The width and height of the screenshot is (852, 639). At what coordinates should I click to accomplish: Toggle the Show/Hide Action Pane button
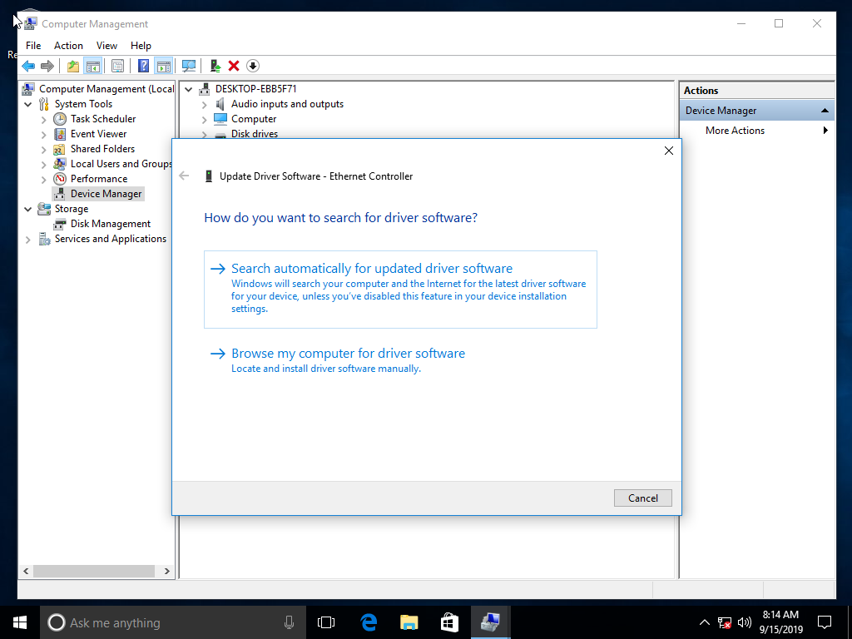click(164, 66)
